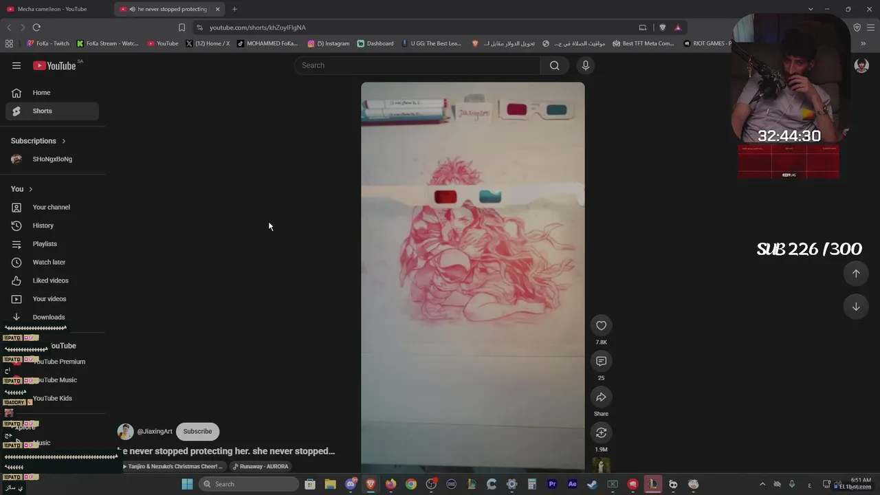Open the Runaway - AURORA sound link
The height and width of the screenshot is (495, 880).
point(261,466)
